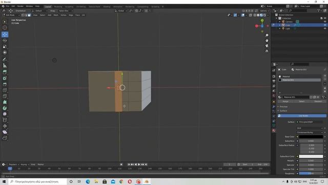Viewport: 328px width, 185px height.
Task: Expand the Camera item in outliner
Action: pyautogui.click(x=280, y=22)
